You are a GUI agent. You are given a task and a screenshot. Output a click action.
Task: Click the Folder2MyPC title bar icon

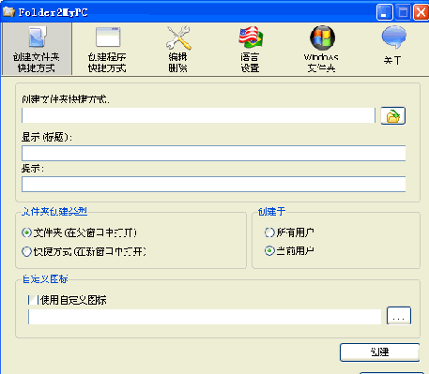coord(8,12)
